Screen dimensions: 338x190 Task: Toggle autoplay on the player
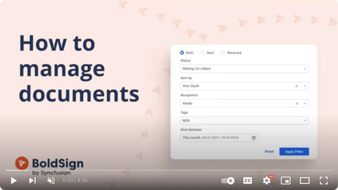coord(227,180)
